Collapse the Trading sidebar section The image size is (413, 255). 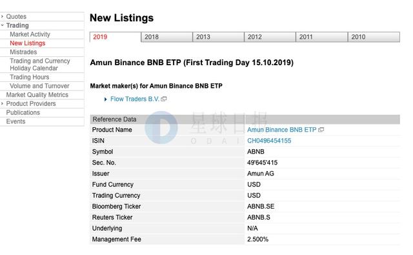pyautogui.click(x=17, y=26)
